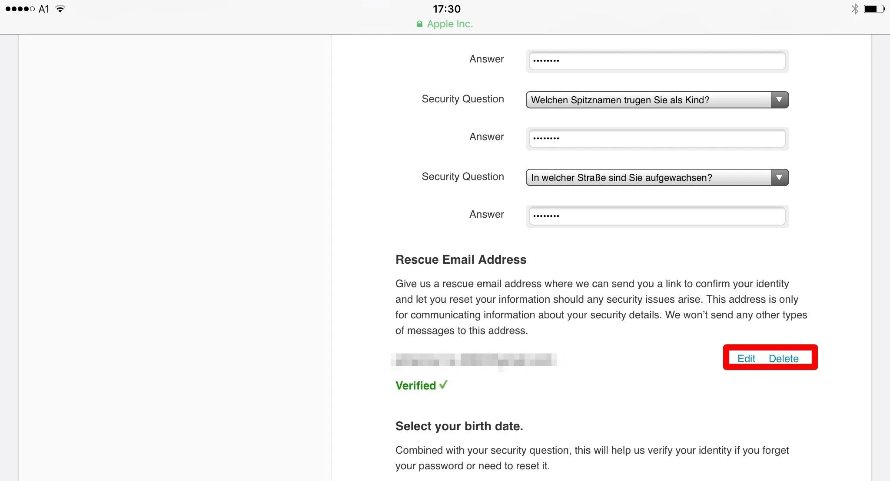Click the green padlock security icon

[x=419, y=24]
